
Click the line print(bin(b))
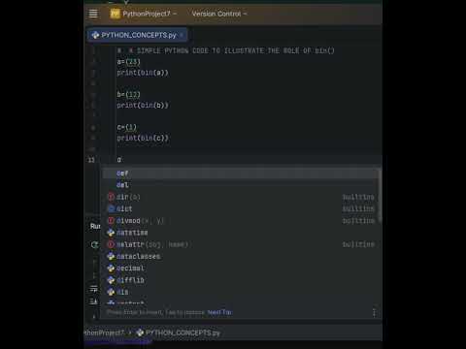(143, 106)
